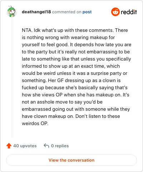This screenshot has width=143, height=172.
Task: Click the "40 upvotes" count label
Action: pyautogui.click(x=25, y=146)
